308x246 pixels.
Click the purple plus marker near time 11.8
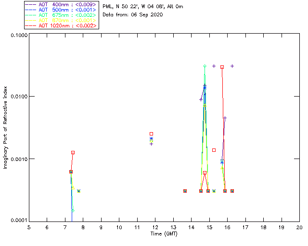pyautogui.click(x=151, y=144)
